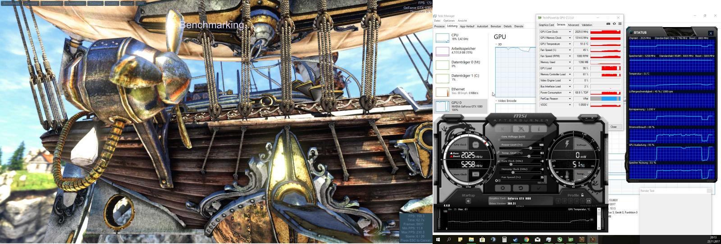Open GPU Core Clock sensor dropdown

click(x=570, y=32)
